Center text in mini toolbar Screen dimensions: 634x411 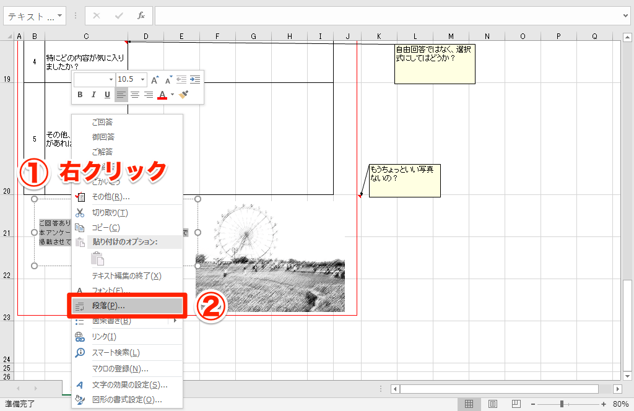(x=135, y=95)
